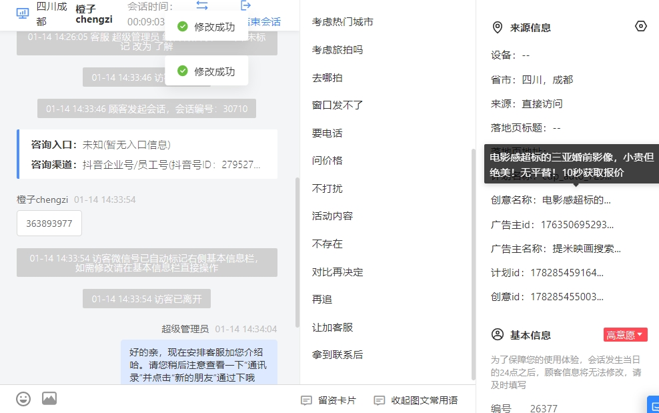Click 收起图文常用语 to collapse phrases
Screen dimensions: 659x413
point(416,400)
